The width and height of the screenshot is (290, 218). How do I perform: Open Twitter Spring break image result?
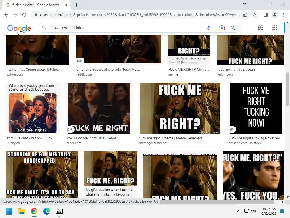(x=38, y=50)
